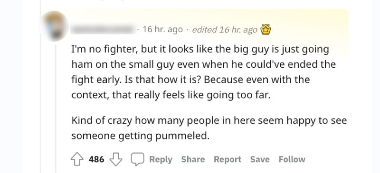Click the blurred username of the commenter
Viewport: 380px width, 173px height.
click(103, 29)
